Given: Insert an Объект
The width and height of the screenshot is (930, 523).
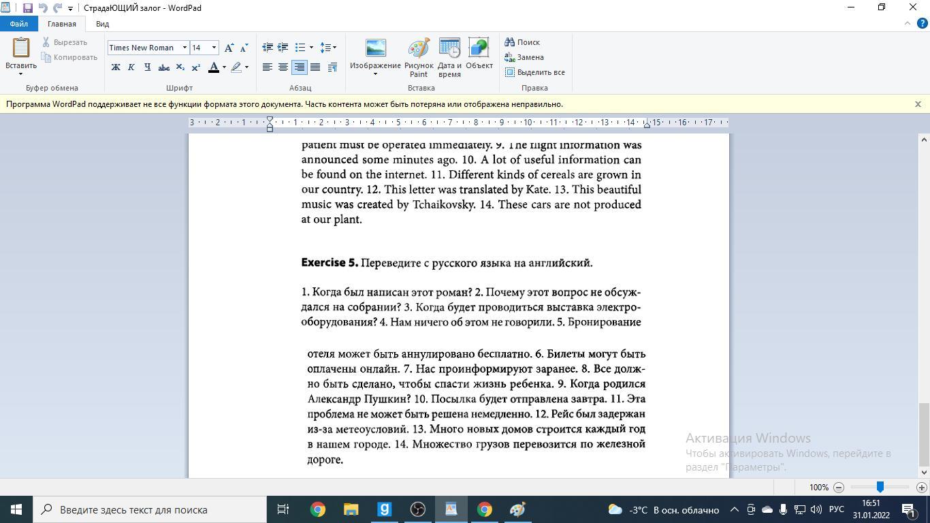Looking at the screenshot, I should pos(479,54).
